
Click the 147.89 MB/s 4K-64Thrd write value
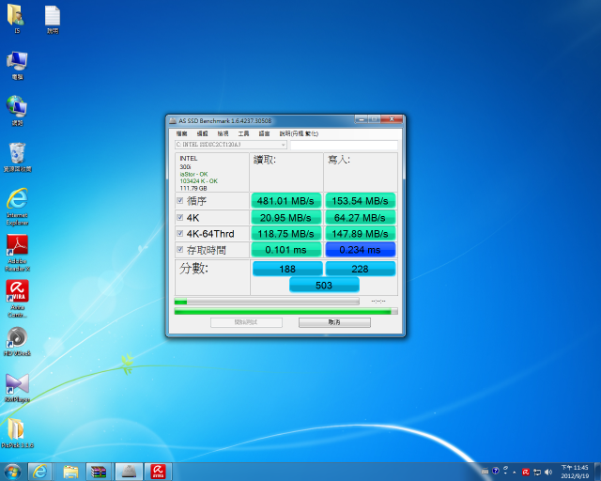pos(361,234)
